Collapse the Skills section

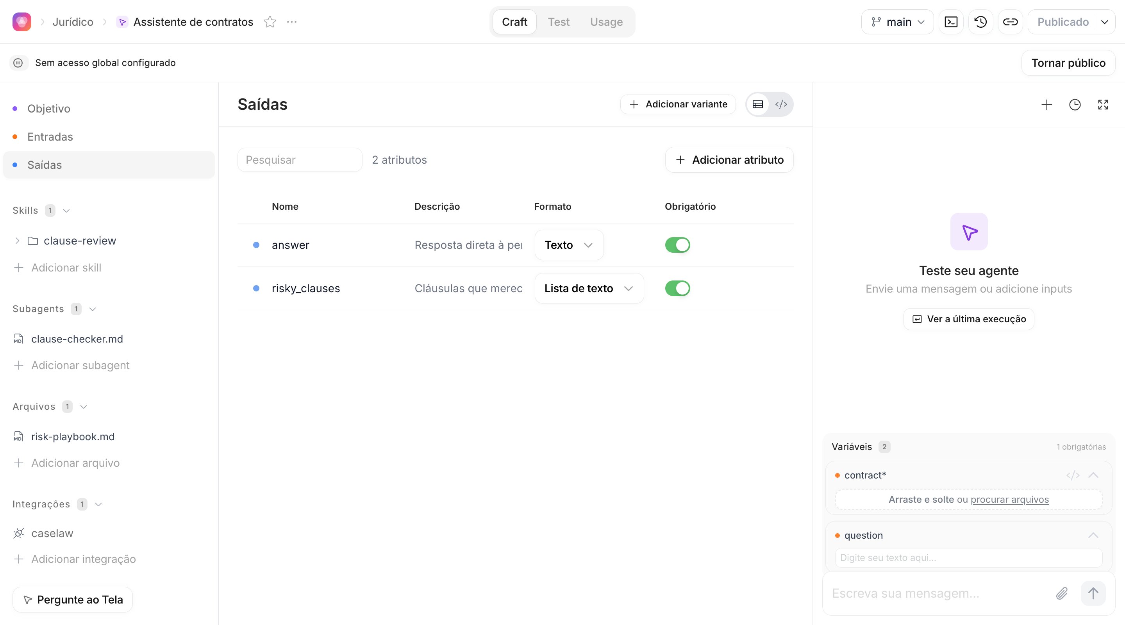click(66, 211)
